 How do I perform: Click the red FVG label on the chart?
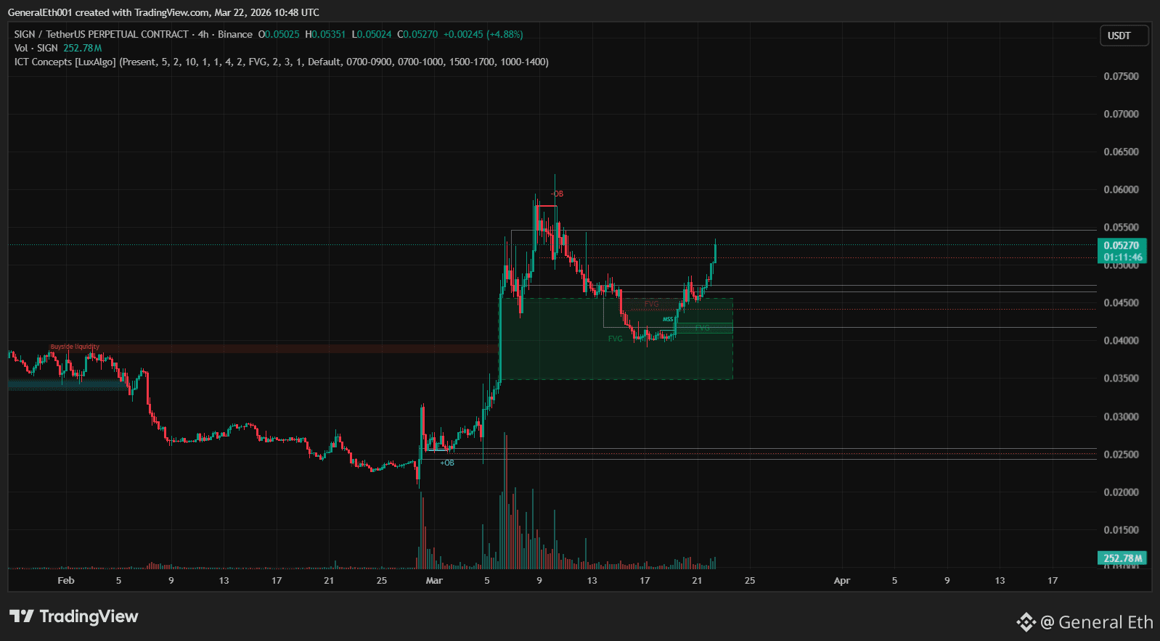pos(652,304)
